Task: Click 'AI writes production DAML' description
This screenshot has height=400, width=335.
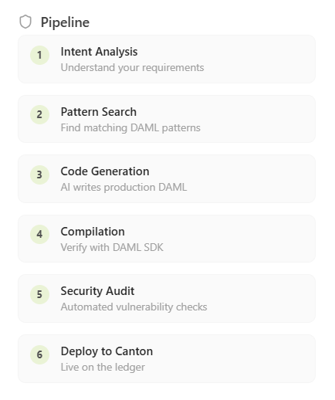Action: tap(124, 188)
